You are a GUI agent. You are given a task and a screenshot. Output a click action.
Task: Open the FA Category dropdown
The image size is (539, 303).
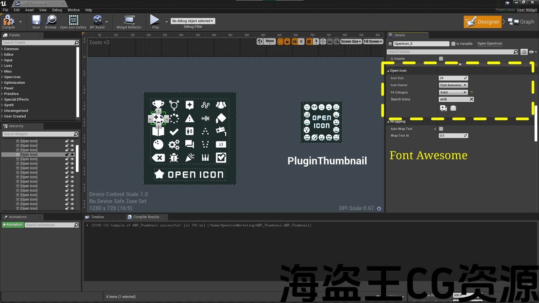point(454,92)
